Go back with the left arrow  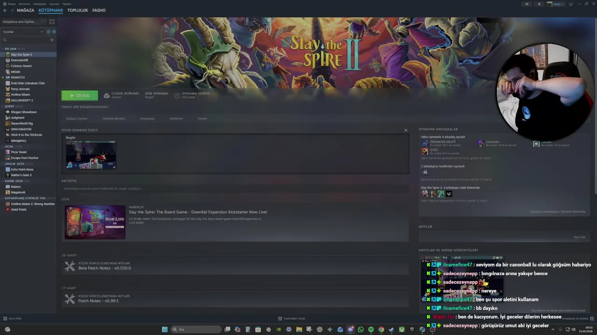(5, 10)
